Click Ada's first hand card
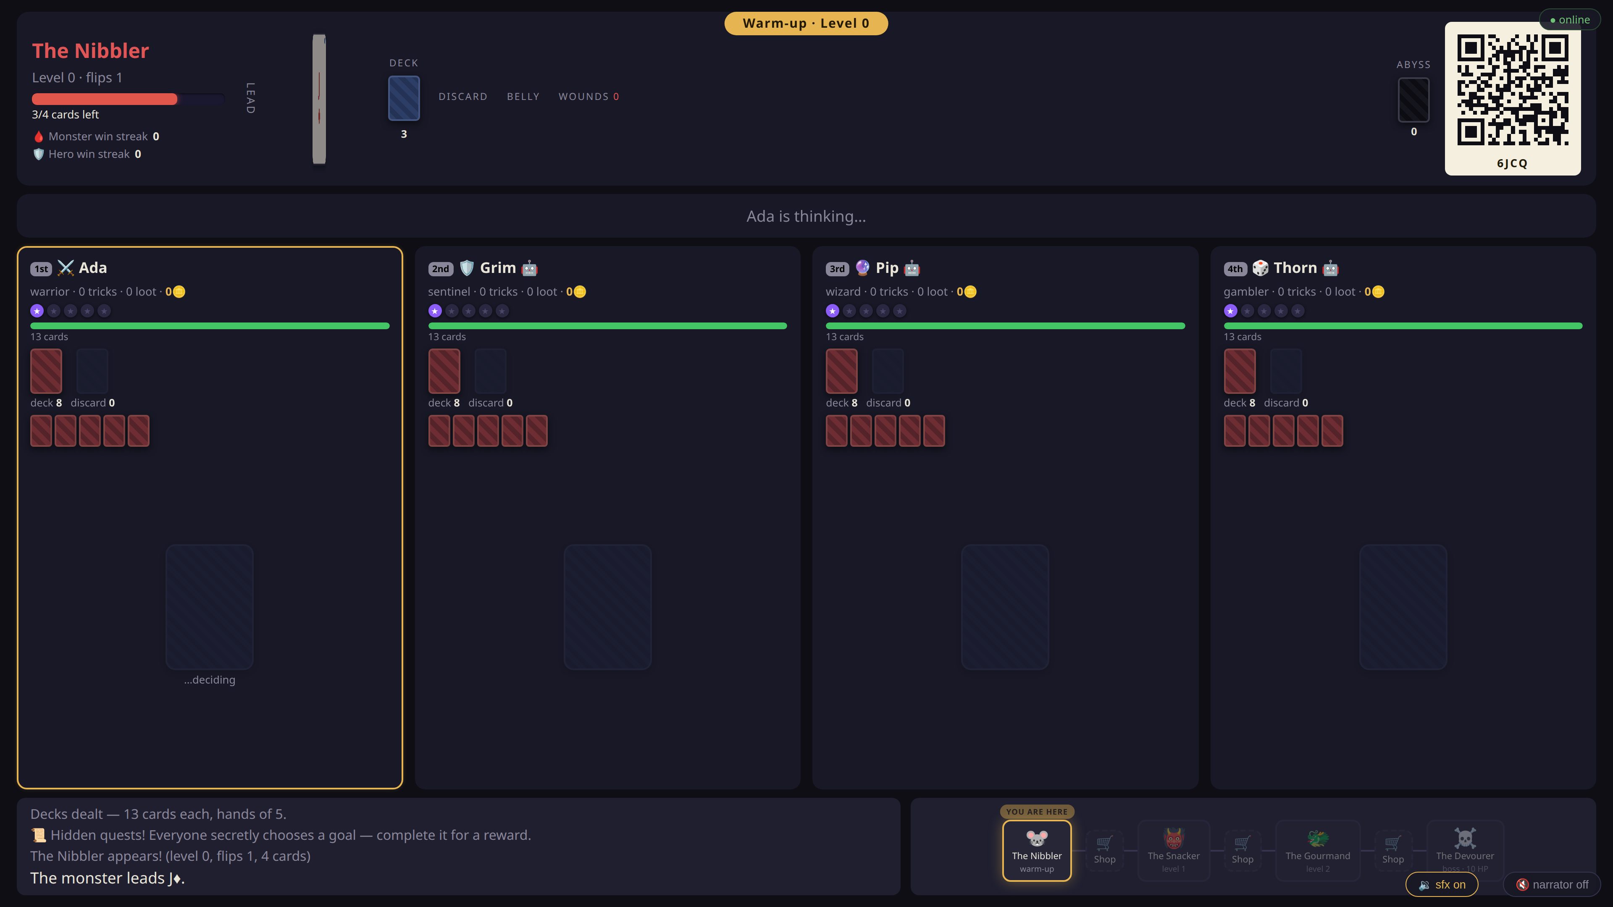Image resolution: width=1613 pixels, height=907 pixels. (41, 431)
